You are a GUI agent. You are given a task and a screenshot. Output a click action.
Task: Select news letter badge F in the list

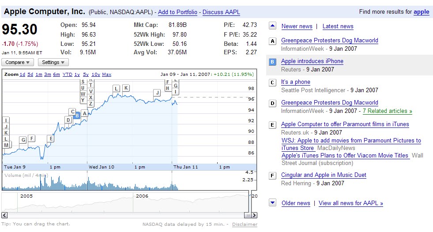pos(272,176)
